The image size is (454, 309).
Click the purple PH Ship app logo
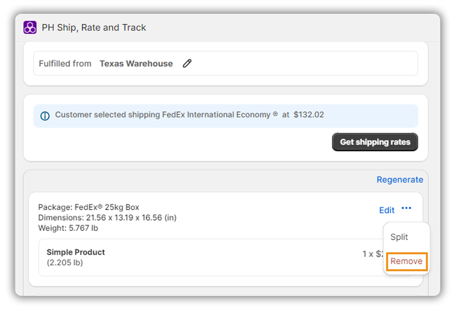click(x=30, y=27)
